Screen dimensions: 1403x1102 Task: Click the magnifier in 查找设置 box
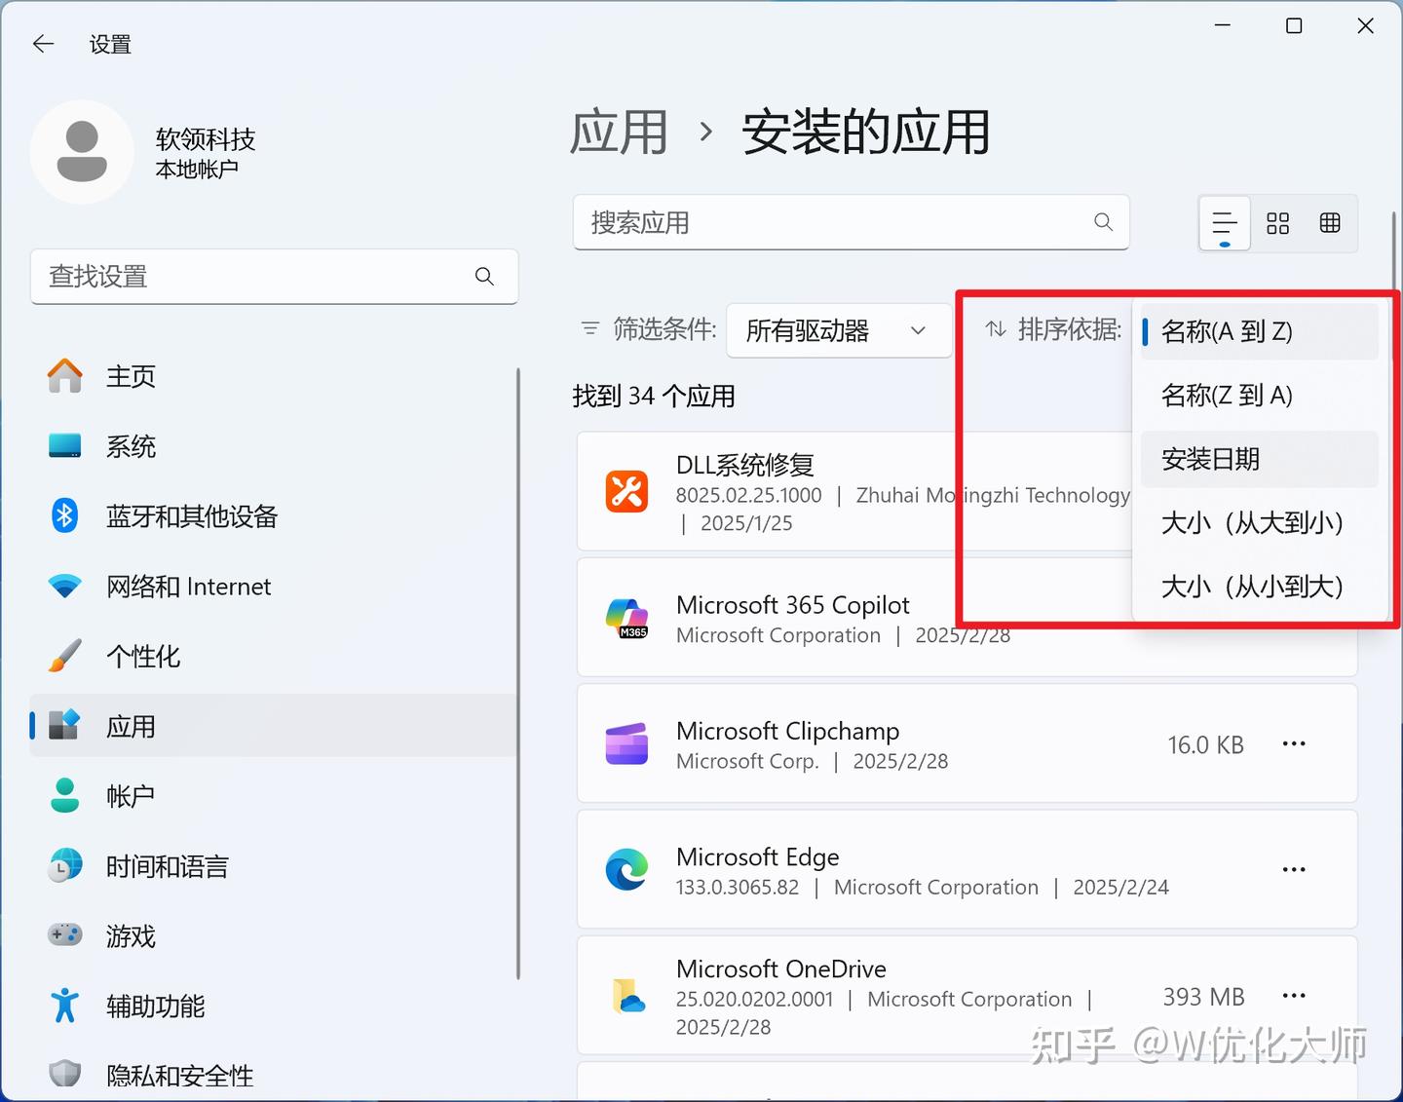click(484, 277)
